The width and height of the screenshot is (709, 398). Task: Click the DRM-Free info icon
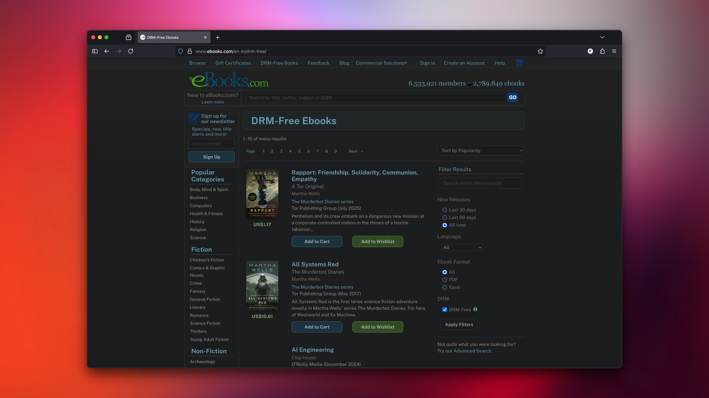pos(475,309)
